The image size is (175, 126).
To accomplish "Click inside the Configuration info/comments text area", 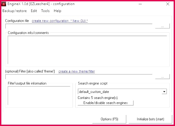I will coord(87,50).
